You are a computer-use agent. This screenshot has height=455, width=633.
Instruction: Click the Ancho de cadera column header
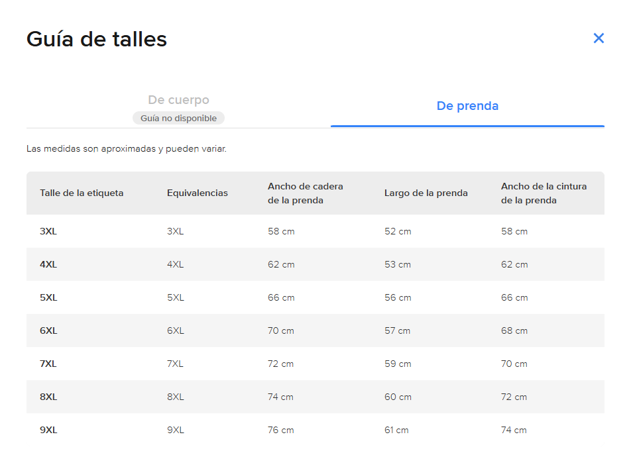tap(306, 193)
